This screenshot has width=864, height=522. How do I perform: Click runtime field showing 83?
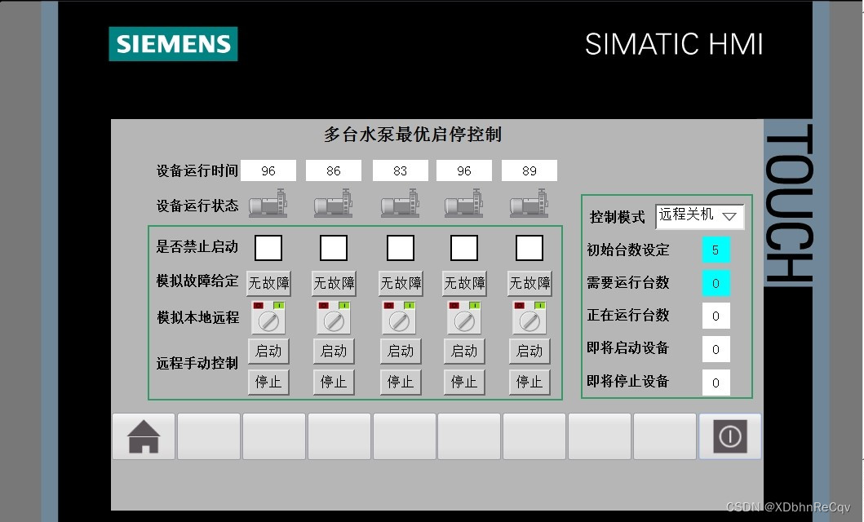(x=400, y=170)
